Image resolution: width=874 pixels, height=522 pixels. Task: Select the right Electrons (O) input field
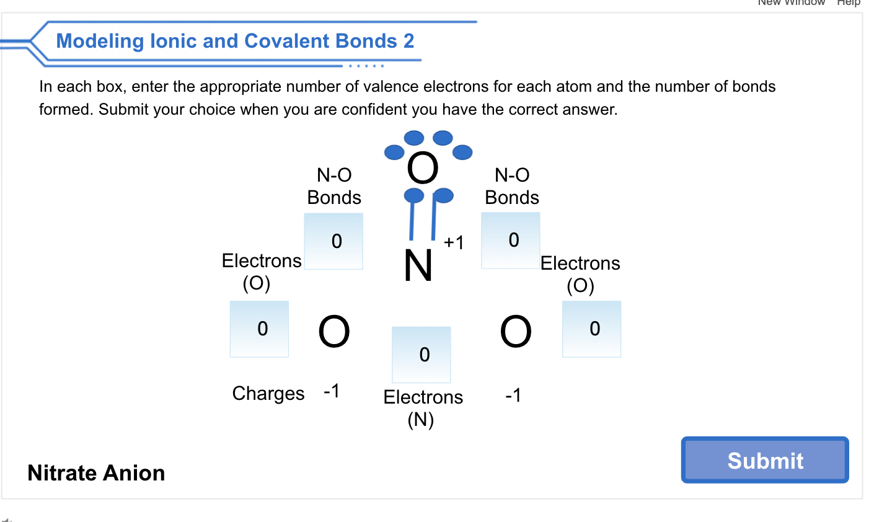[591, 329]
